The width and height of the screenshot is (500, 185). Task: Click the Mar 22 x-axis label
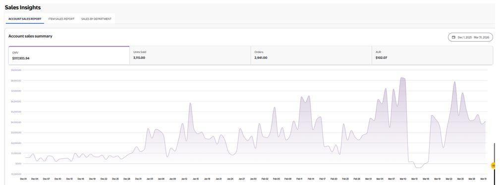(449, 179)
